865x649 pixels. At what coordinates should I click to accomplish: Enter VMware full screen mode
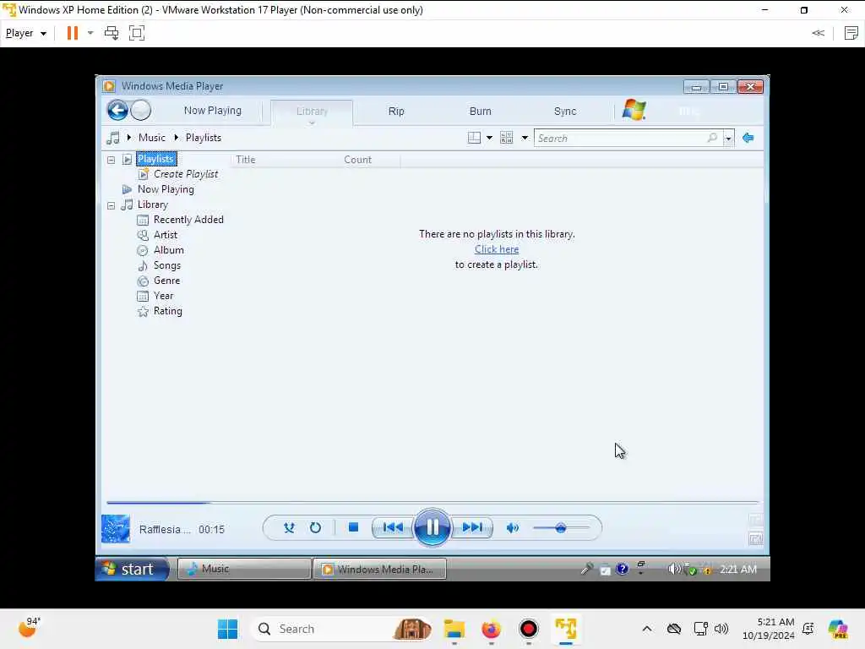(x=136, y=33)
